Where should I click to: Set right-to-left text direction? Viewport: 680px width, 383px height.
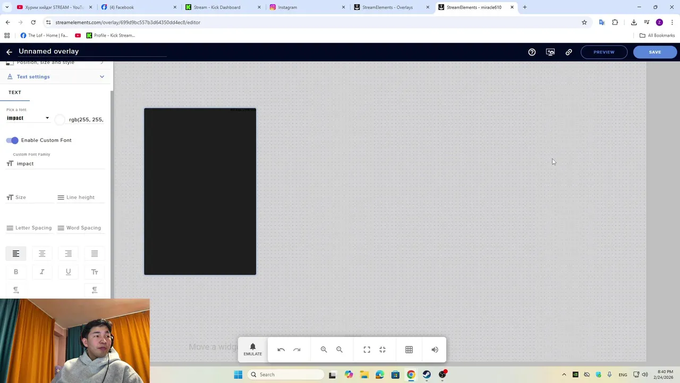click(x=95, y=290)
